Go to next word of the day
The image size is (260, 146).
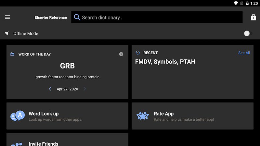click(x=84, y=89)
